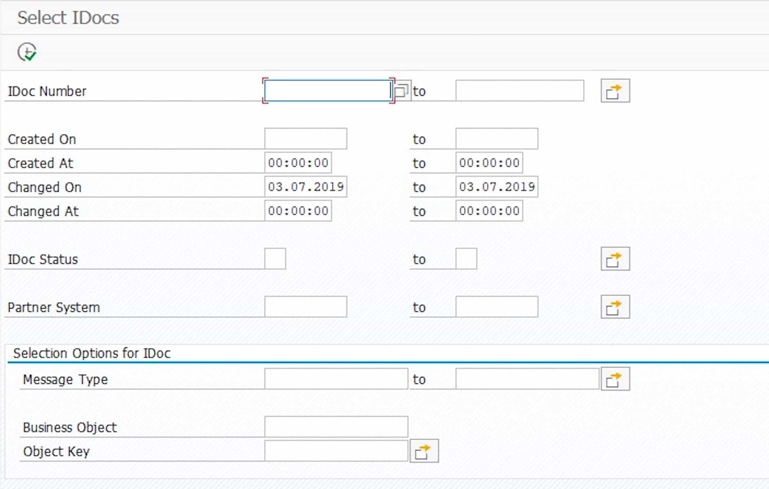Click into the IDoc Number input field
This screenshot has height=489, width=769.
(x=328, y=91)
